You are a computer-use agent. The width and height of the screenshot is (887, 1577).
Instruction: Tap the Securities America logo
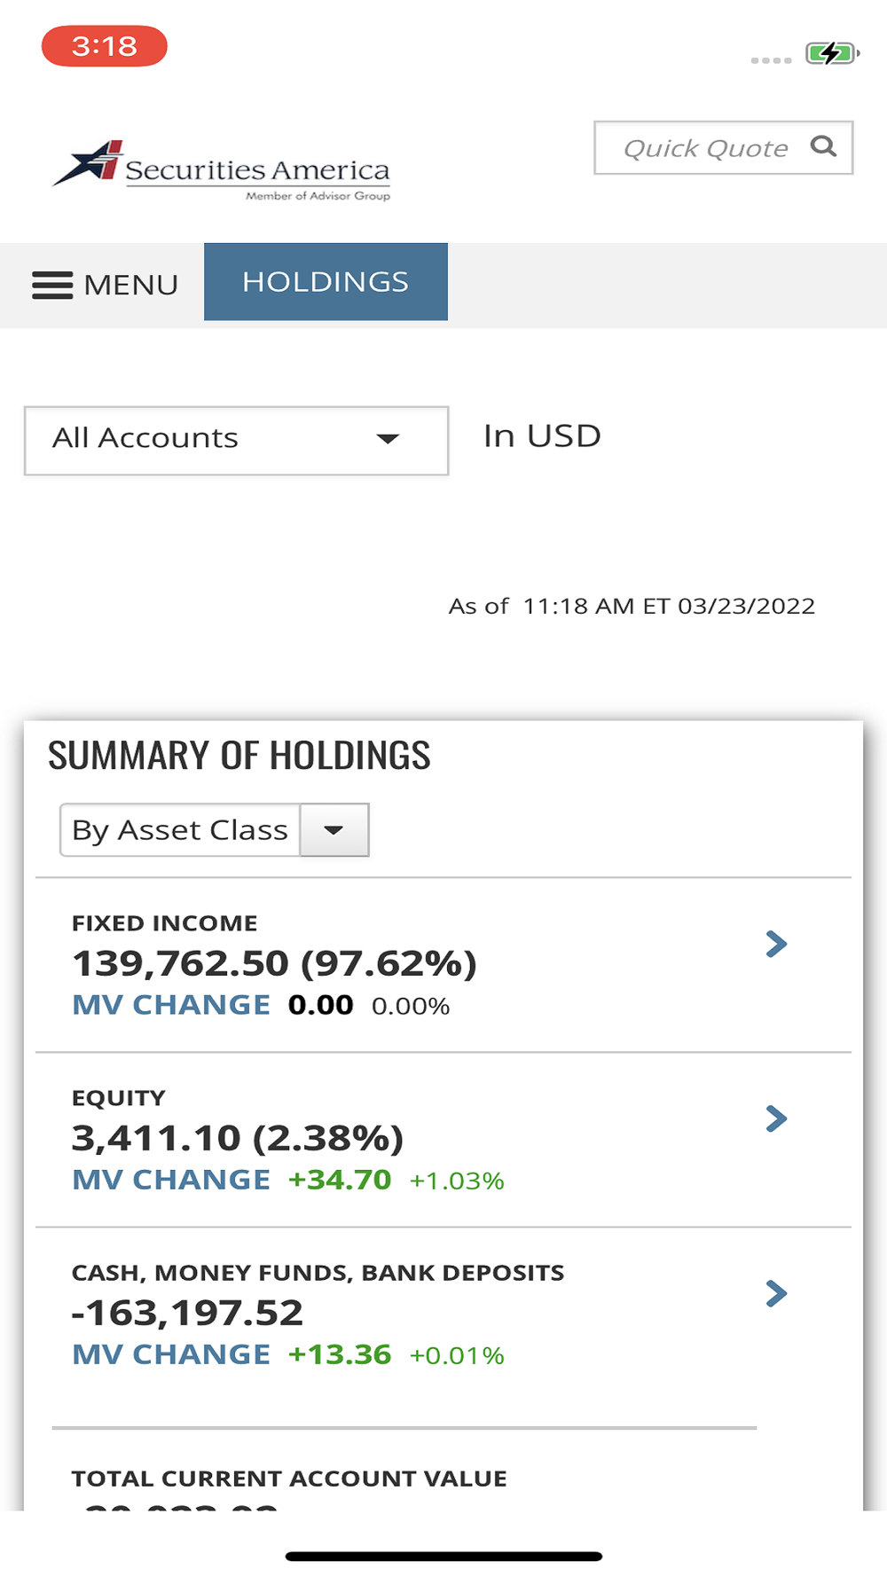tap(222, 169)
